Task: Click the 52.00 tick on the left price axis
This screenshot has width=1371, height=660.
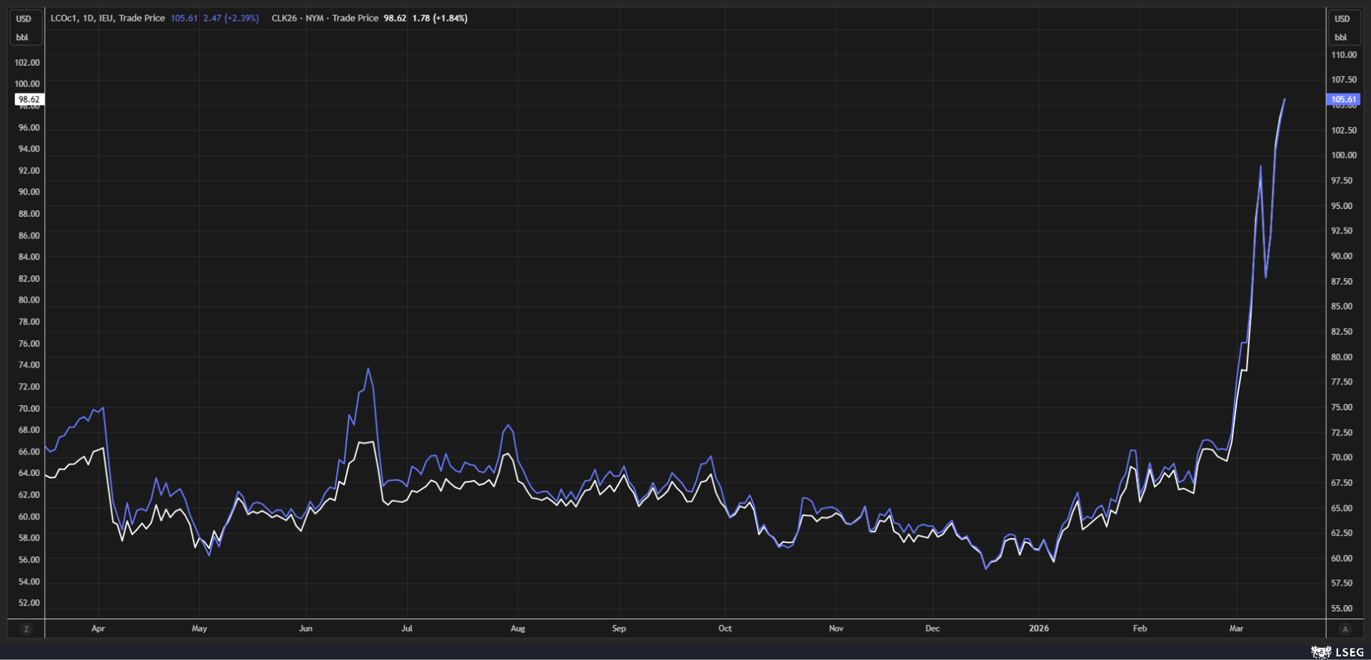Action: point(29,603)
